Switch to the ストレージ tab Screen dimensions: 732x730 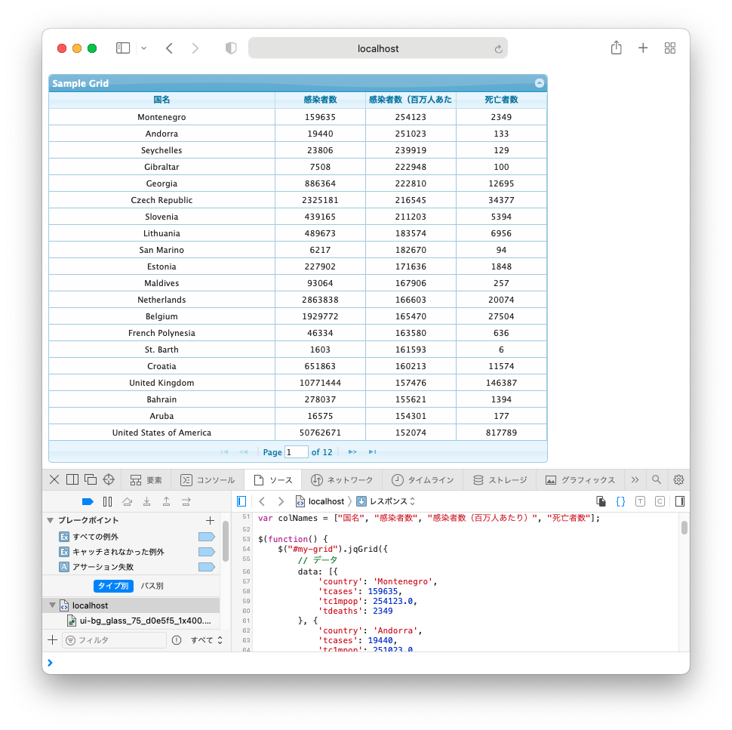pyautogui.click(x=500, y=480)
